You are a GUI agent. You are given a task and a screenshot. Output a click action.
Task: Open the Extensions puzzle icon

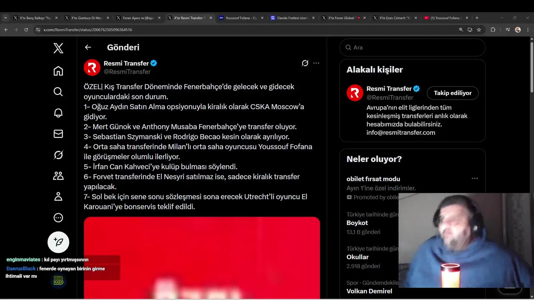click(x=493, y=30)
